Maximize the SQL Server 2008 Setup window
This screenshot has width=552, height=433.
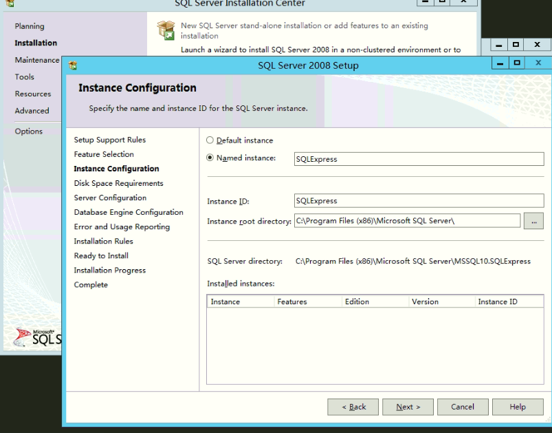click(x=517, y=63)
